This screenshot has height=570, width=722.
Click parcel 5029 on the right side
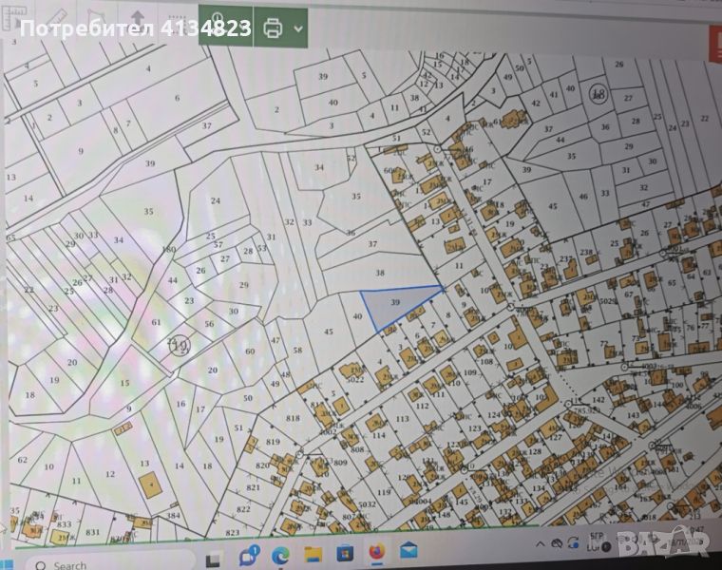coord(608,301)
